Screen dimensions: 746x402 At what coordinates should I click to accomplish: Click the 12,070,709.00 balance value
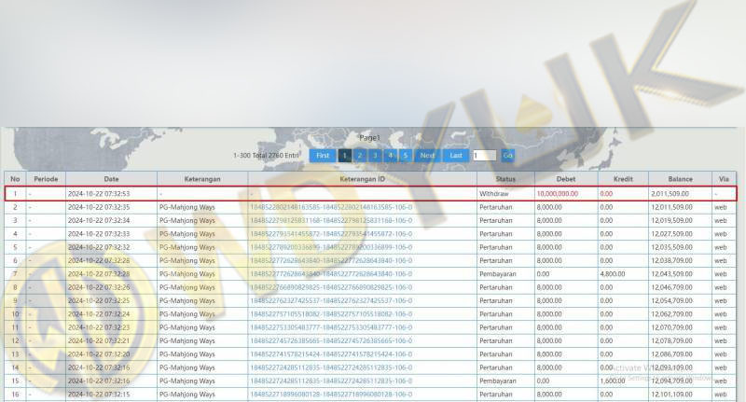coord(671,327)
